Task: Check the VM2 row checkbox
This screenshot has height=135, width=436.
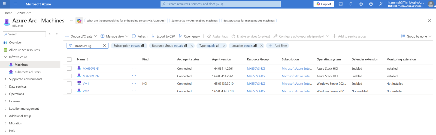Action: 69,91
